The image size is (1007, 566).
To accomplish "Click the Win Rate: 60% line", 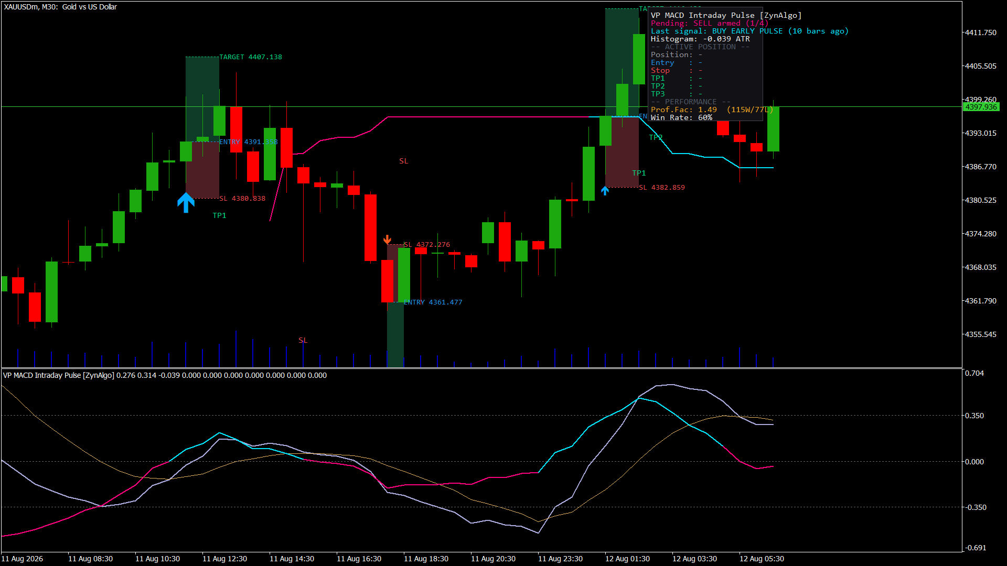I will click(x=681, y=118).
